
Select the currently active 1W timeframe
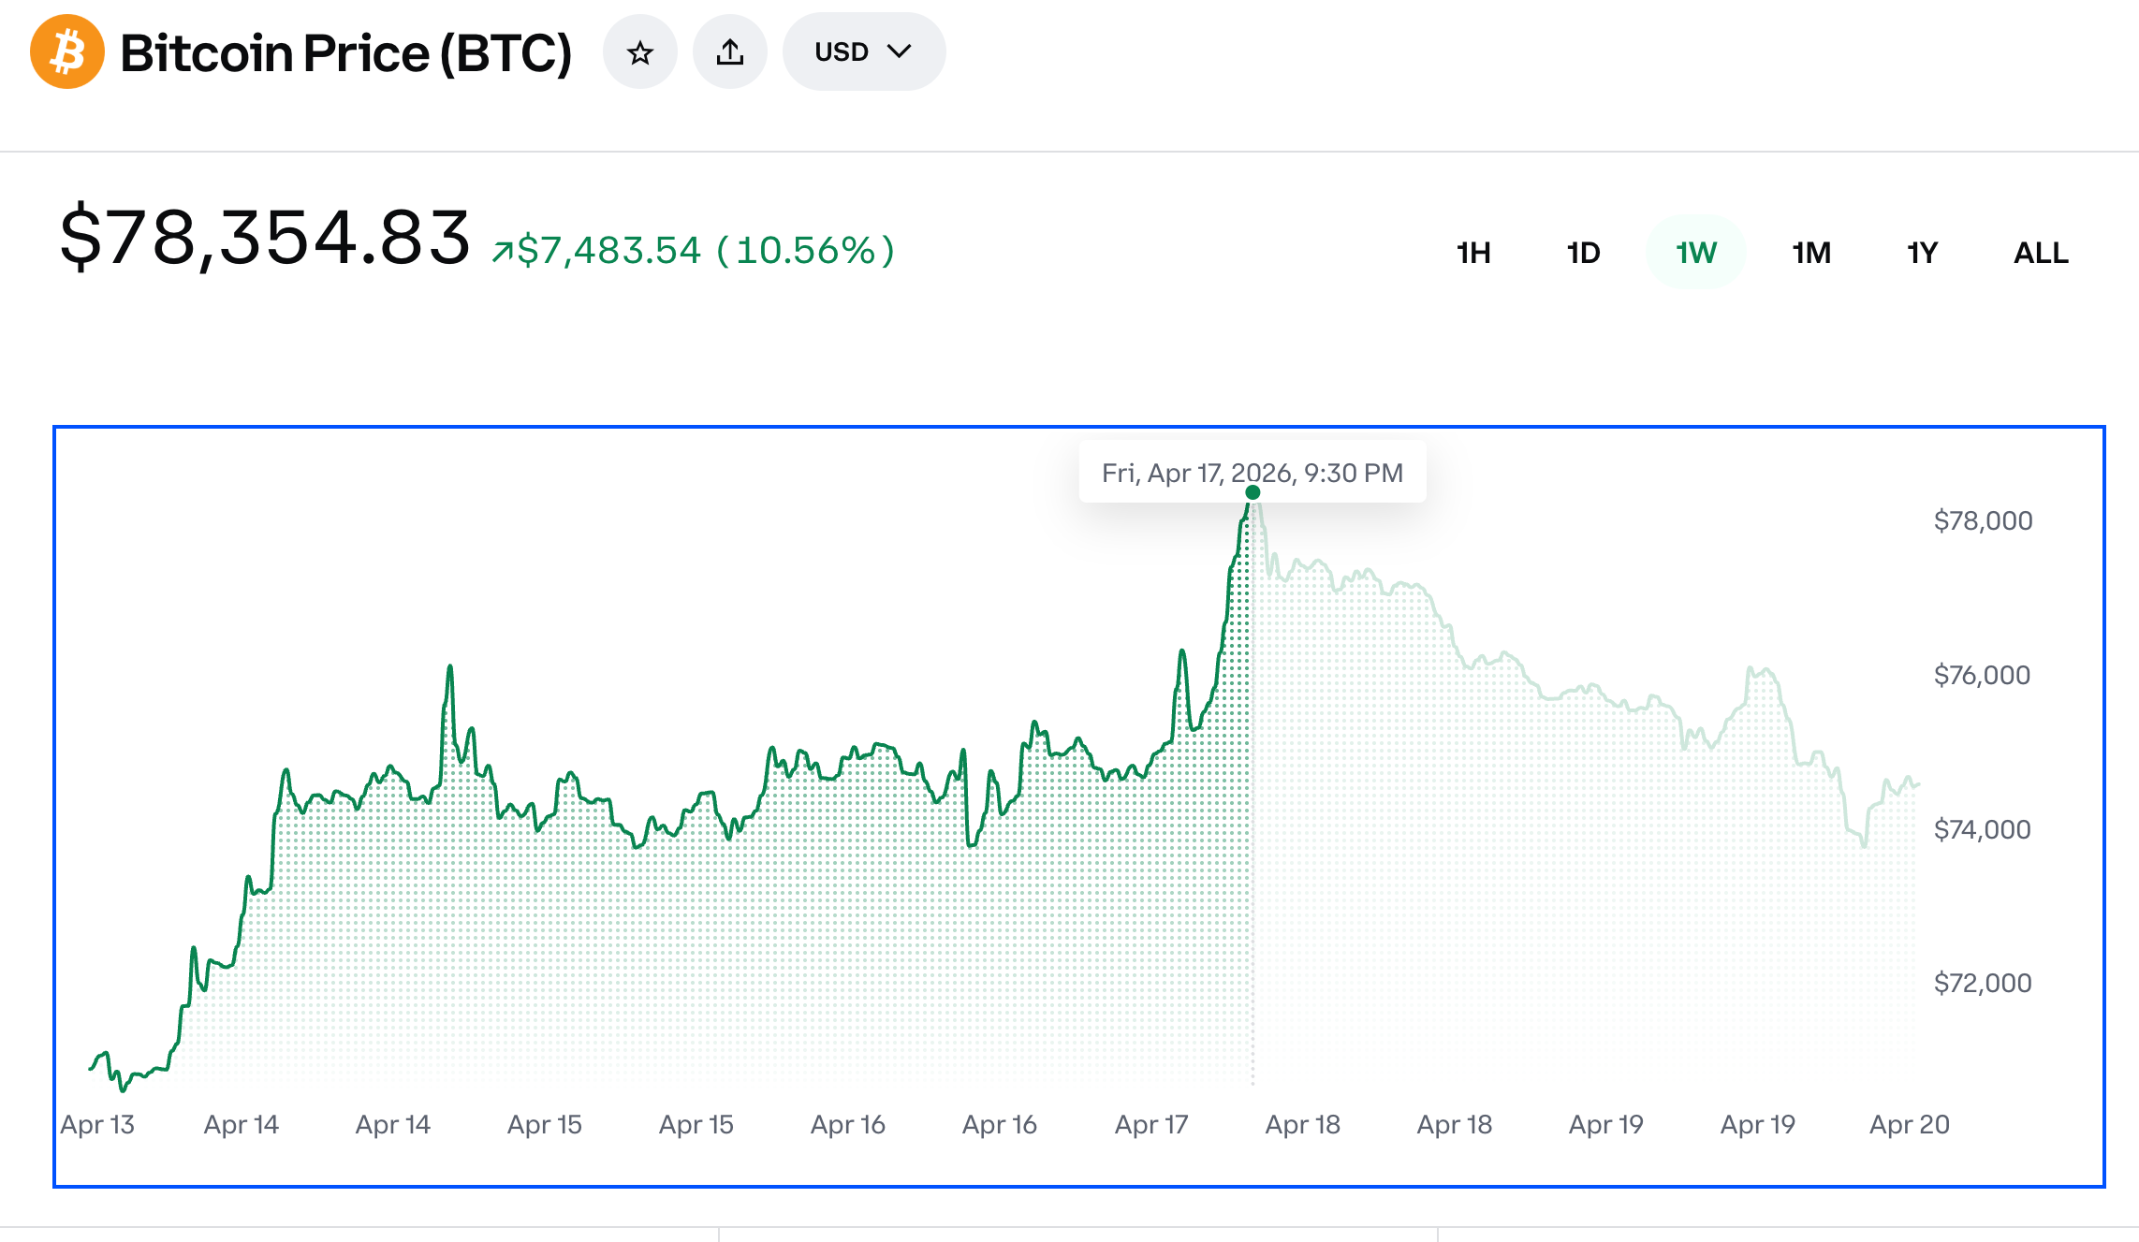[x=1695, y=252]
